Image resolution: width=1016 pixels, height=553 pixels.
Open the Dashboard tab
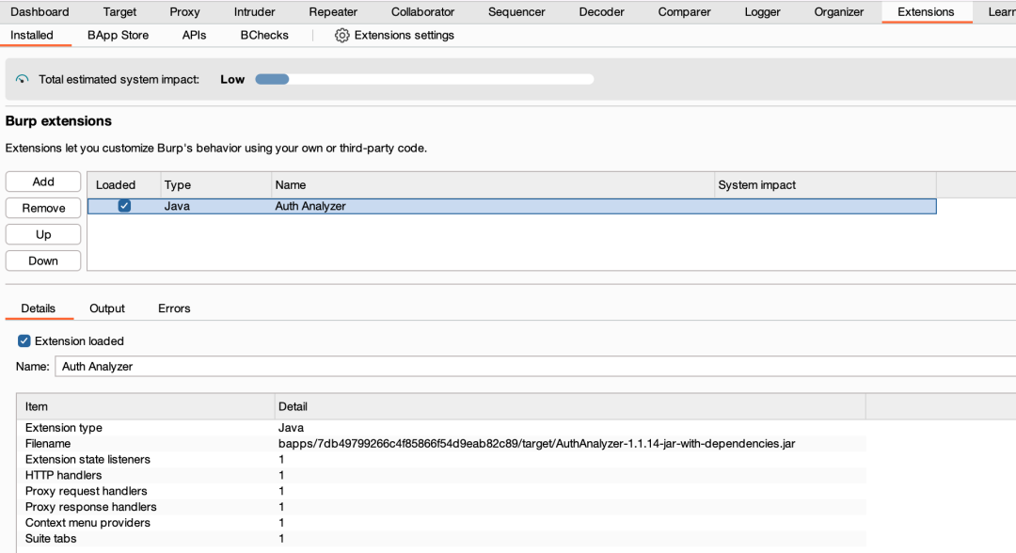click(40, 12)
